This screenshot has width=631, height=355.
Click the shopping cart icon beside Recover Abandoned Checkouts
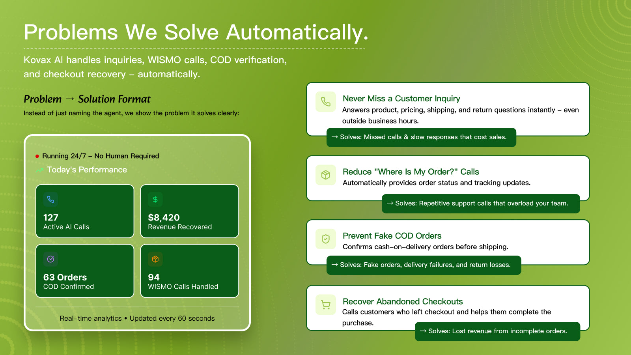pyautogui.click(x=326, y=305)
